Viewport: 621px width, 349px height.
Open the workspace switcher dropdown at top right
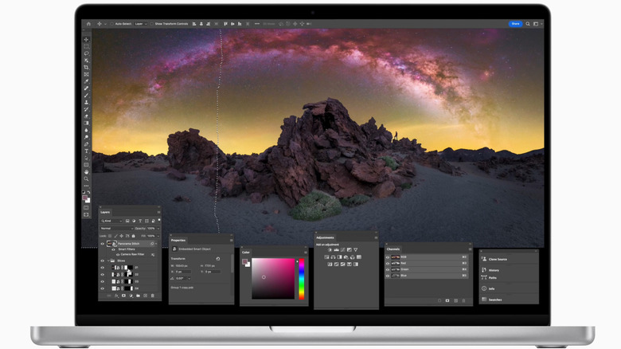537,24
